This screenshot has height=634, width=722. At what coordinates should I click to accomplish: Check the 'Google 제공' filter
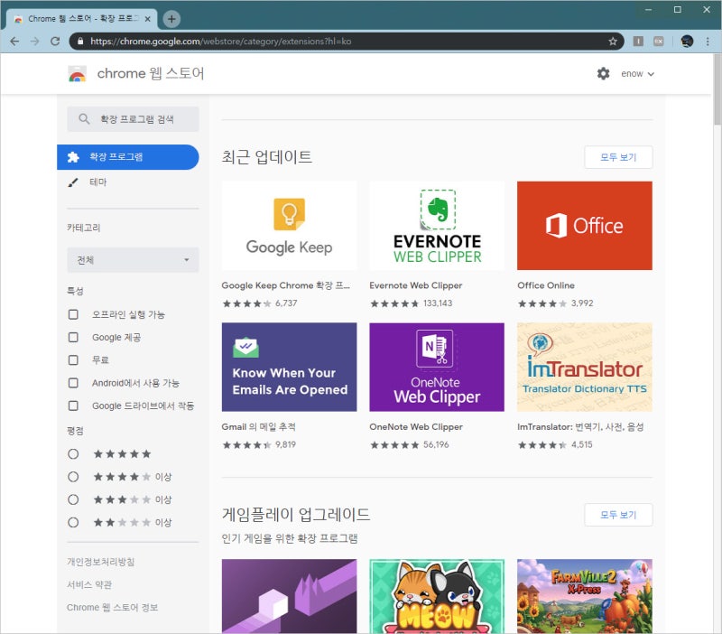coord(74,337)
